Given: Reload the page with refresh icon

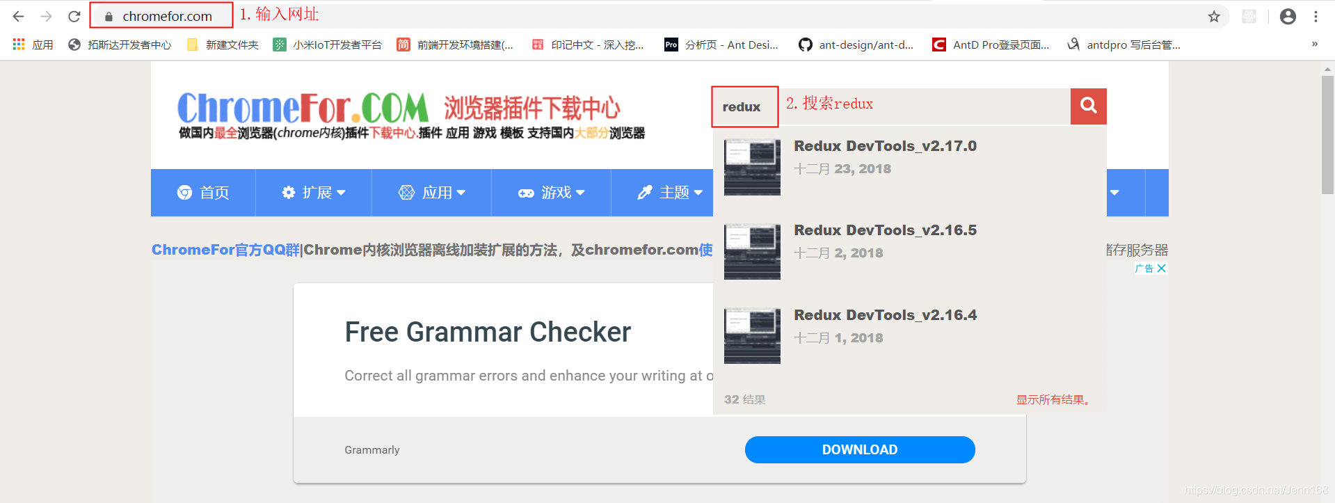Looking at the screenshot, I should pos(74,16).
